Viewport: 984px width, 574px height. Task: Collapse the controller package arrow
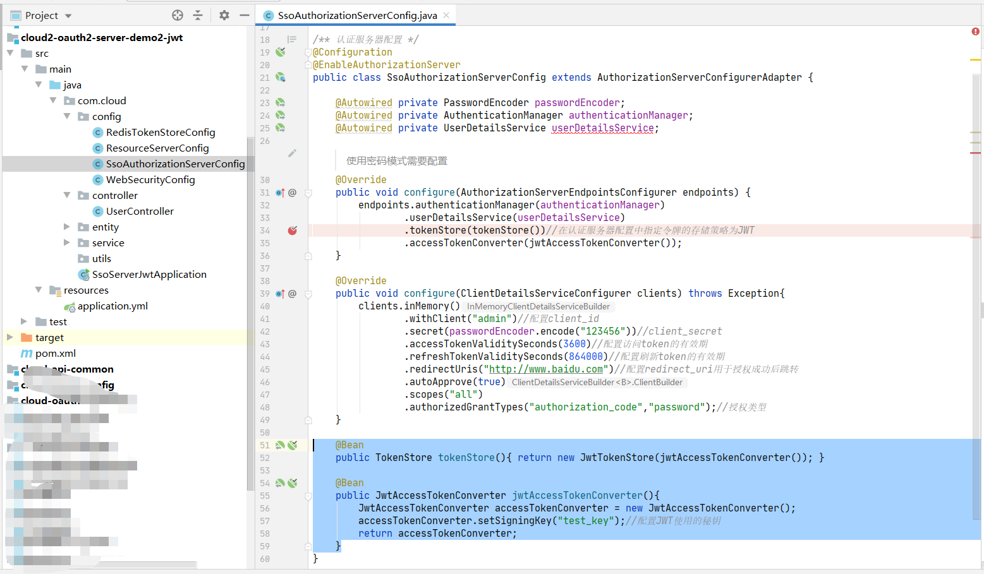[67, 195]
